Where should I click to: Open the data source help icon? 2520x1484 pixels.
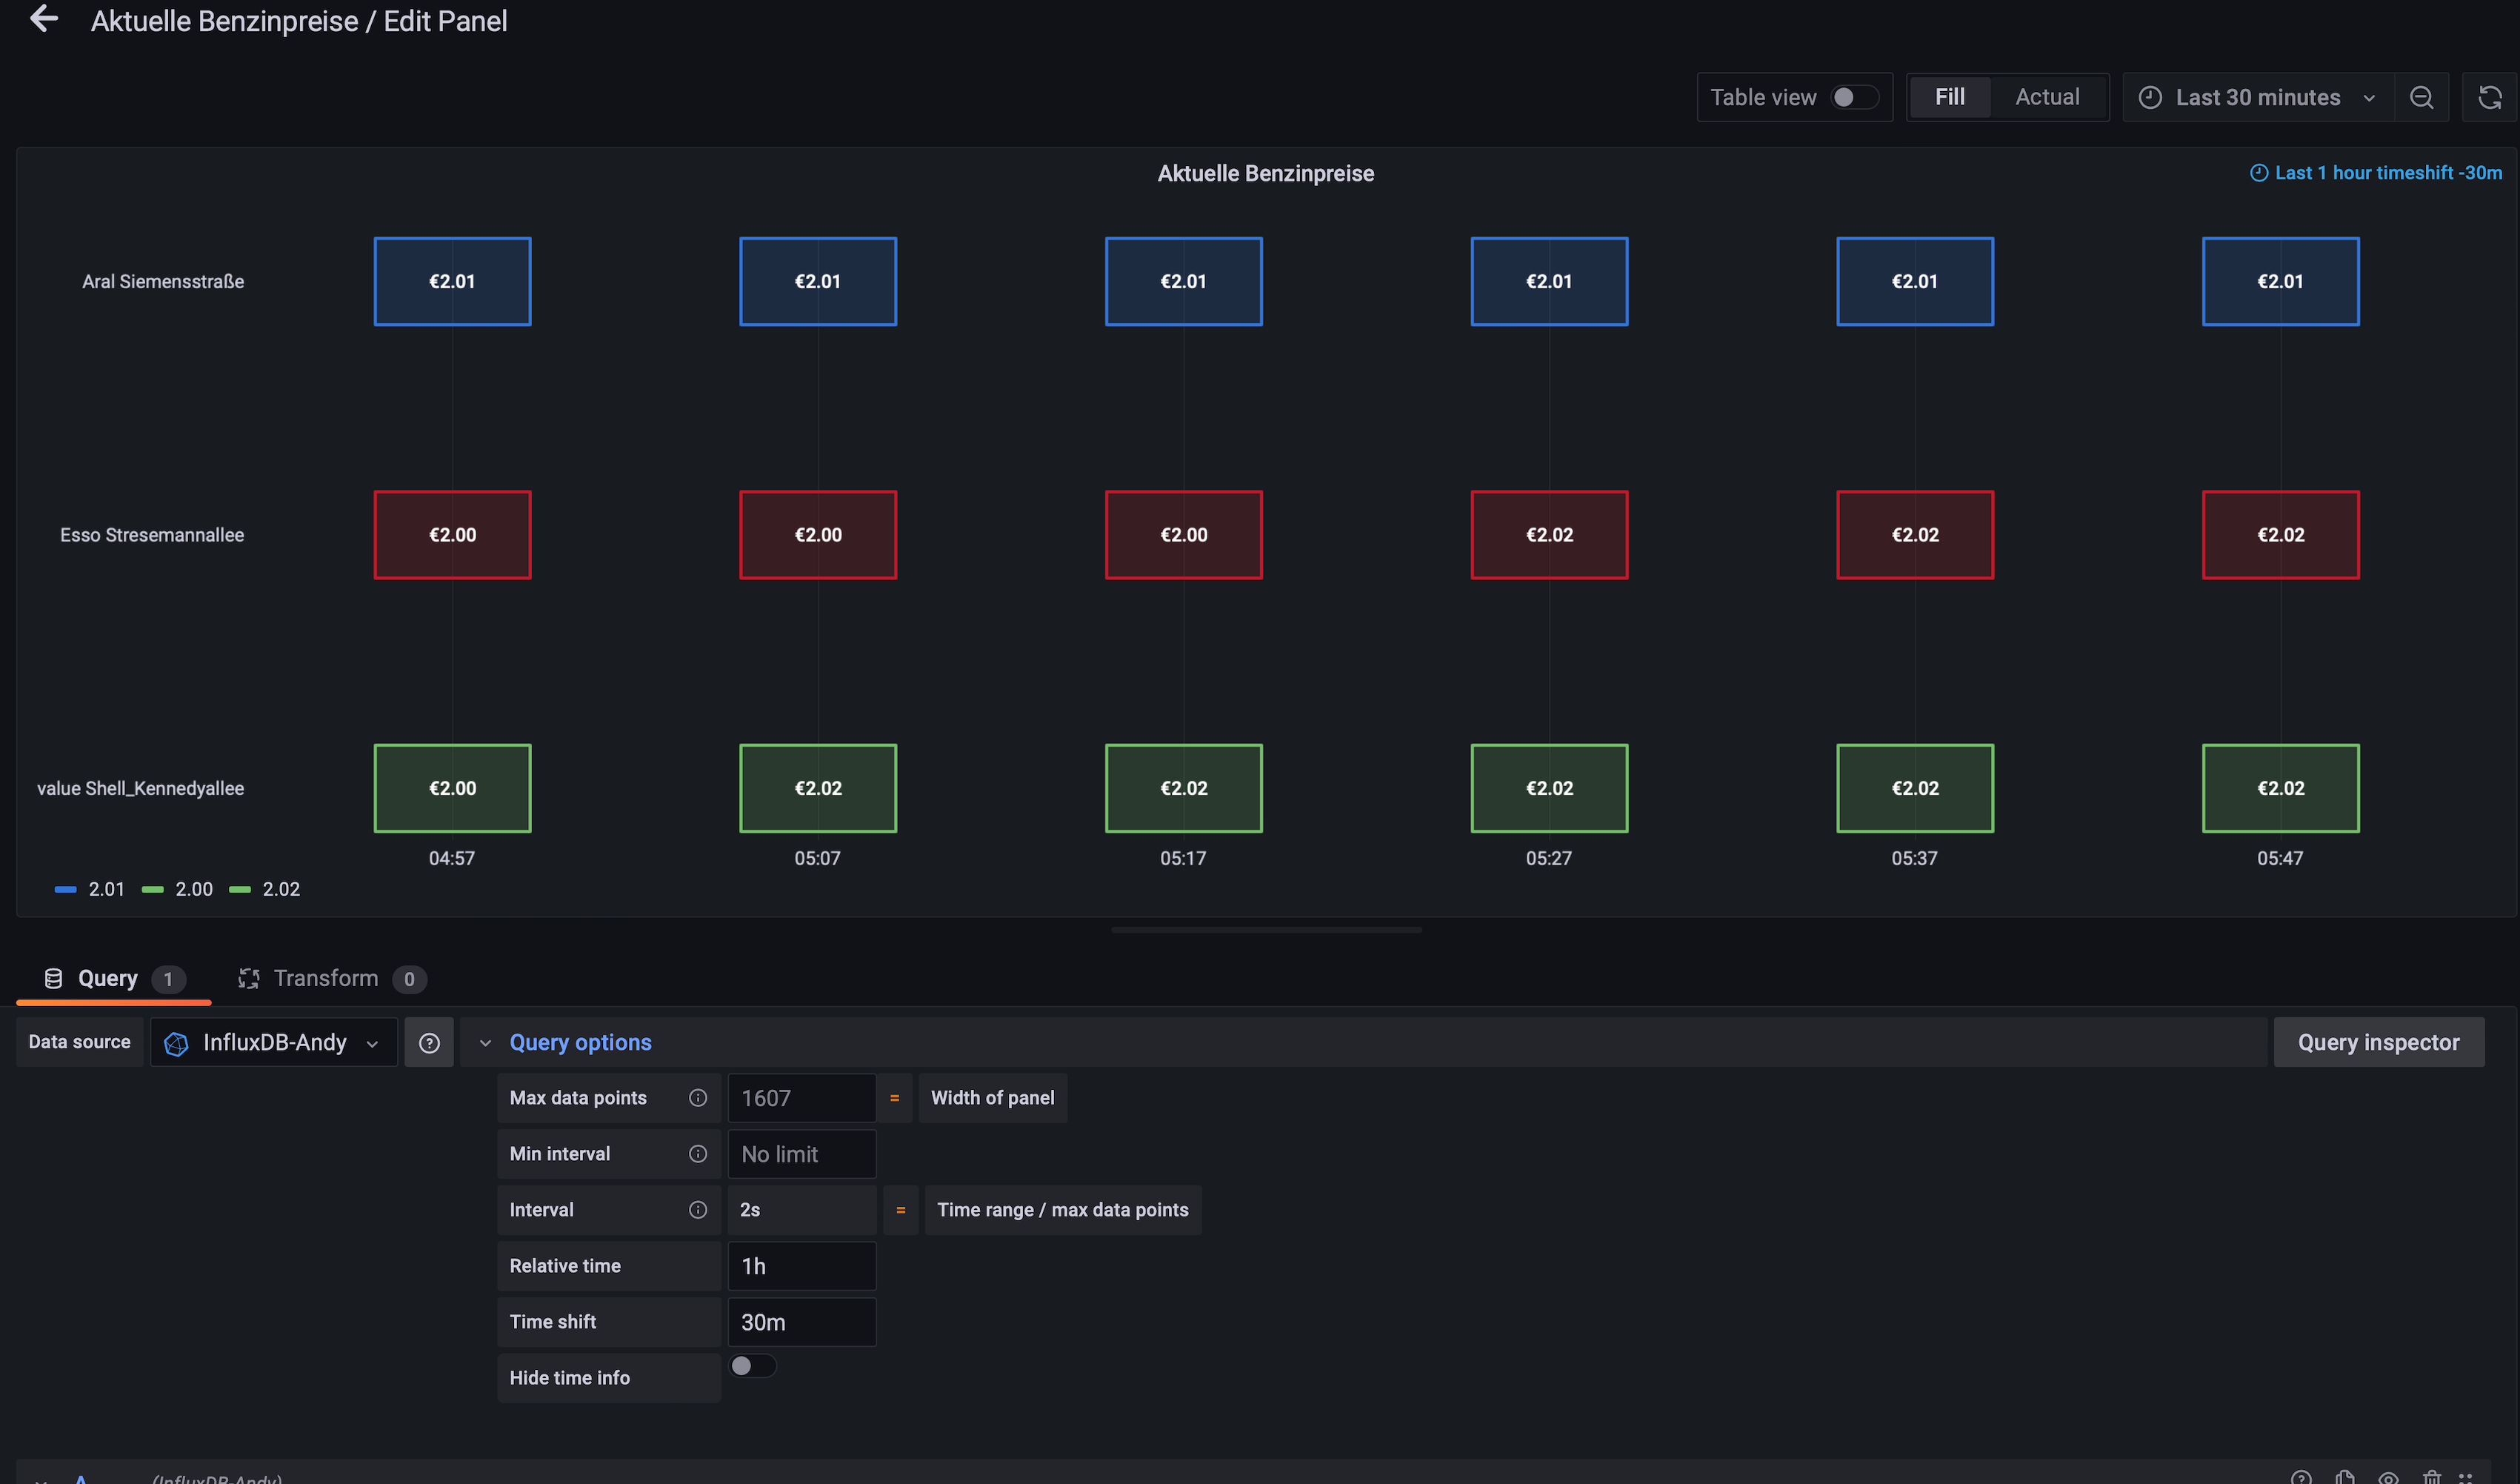pyautogui.click(x=429, y=1043)
